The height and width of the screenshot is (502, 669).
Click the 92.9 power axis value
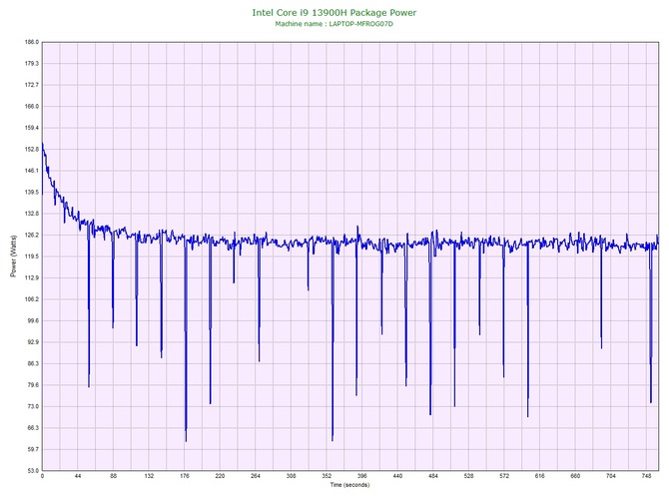pyautogui.click(x=33, y=342)
